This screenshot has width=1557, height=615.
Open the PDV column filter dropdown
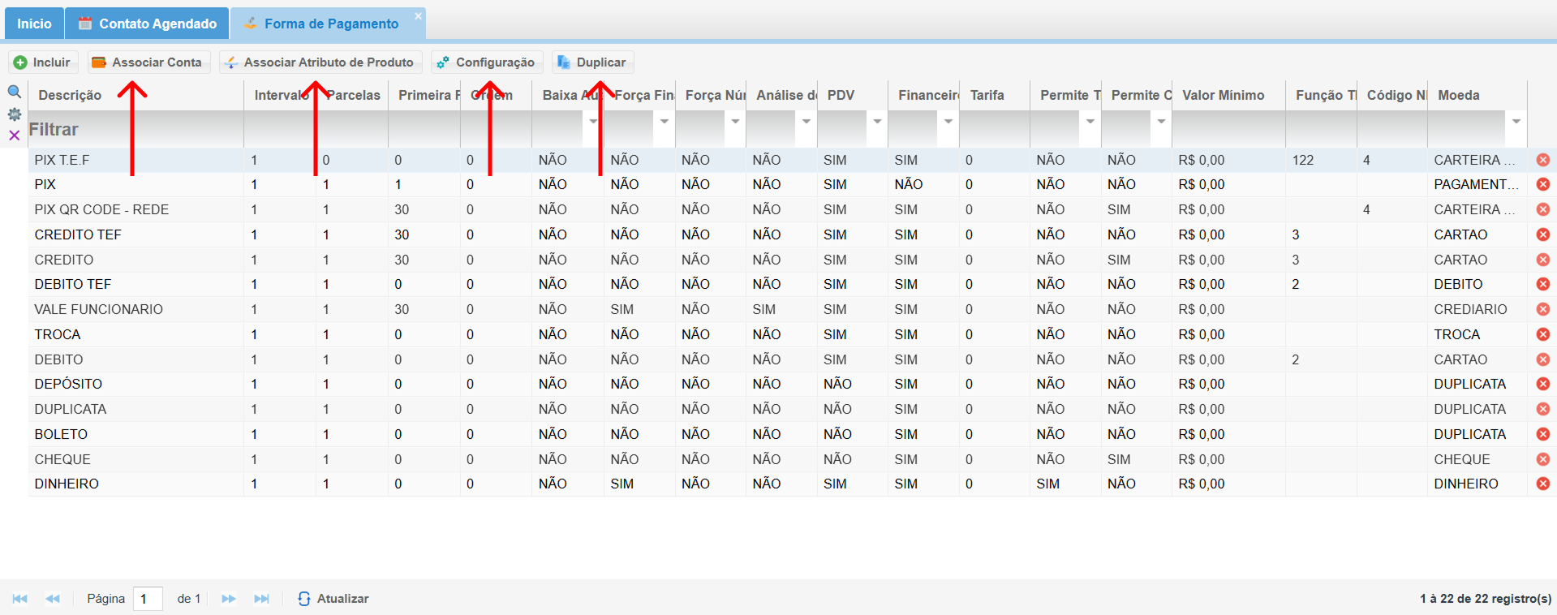[877, 122]
